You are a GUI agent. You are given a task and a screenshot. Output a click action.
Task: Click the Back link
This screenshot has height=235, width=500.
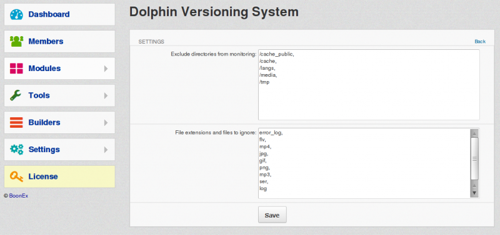480,42
